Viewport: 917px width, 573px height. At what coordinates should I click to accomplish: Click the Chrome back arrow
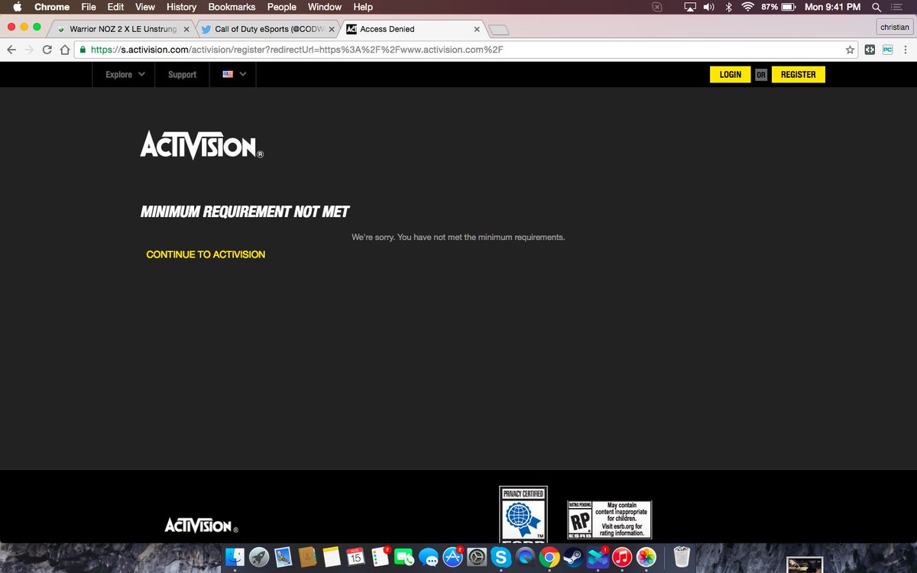click(11, 50)
